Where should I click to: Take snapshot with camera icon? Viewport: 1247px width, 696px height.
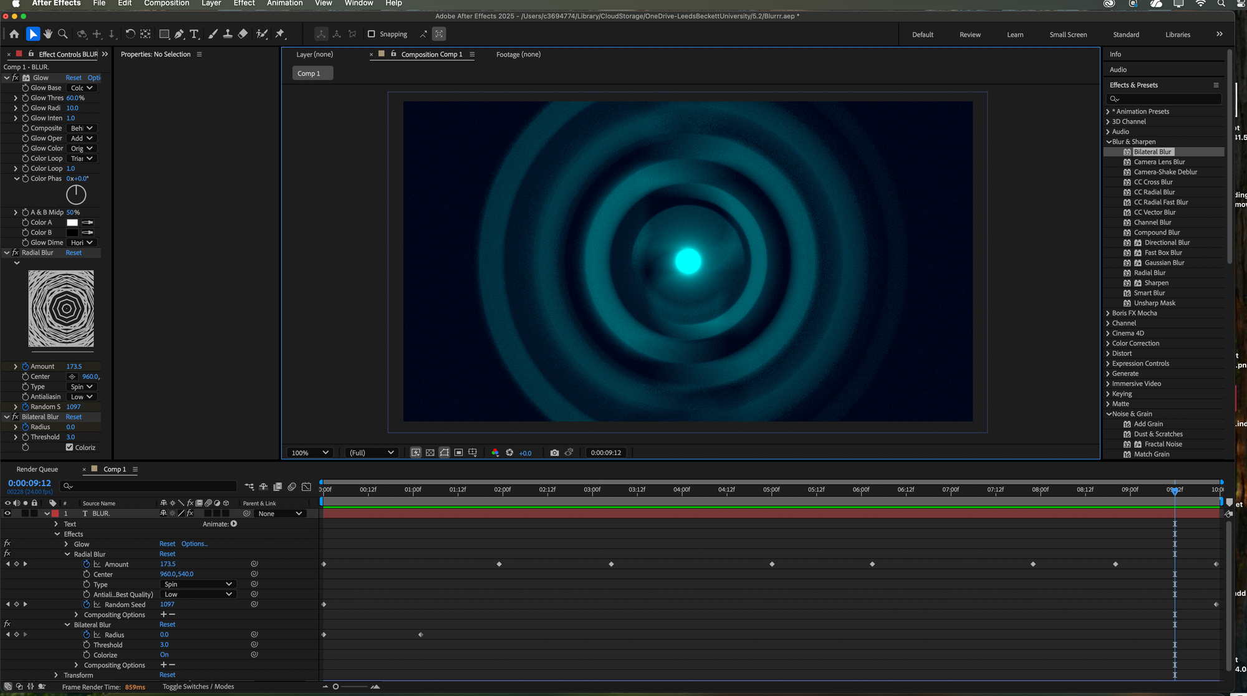click(554, 453)
